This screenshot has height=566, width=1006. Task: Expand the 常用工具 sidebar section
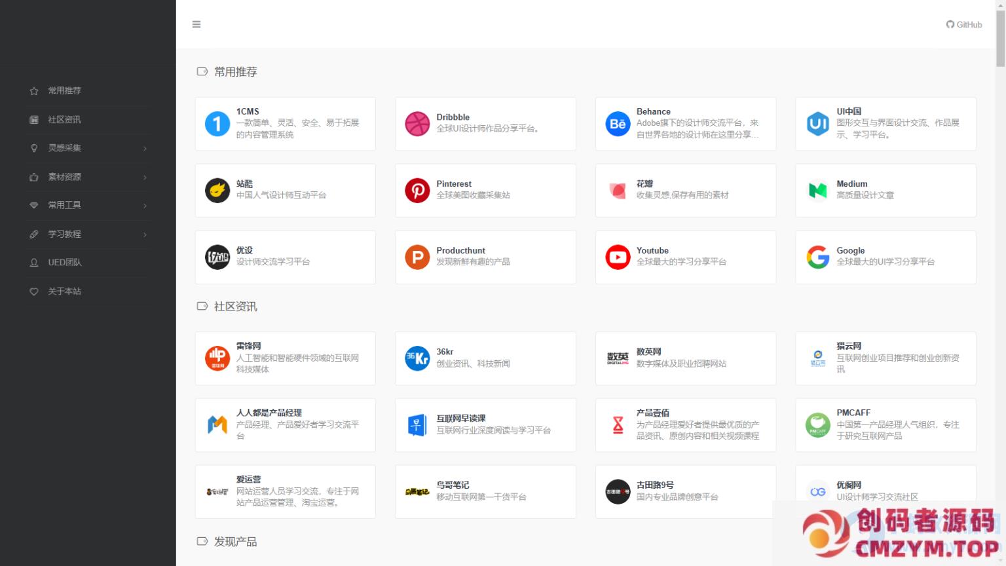(x=145, y=206)
